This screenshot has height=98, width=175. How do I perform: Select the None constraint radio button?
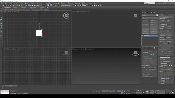click(161, 20)
